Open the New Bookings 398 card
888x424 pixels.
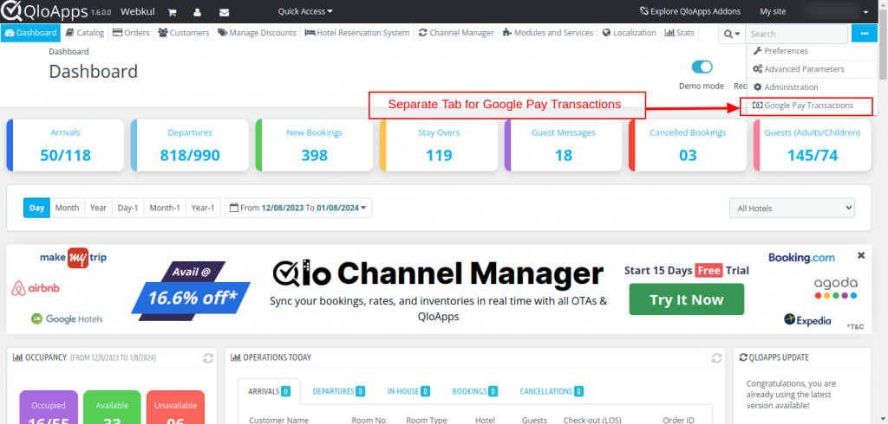pyautogui.click(x=314, y=145)
